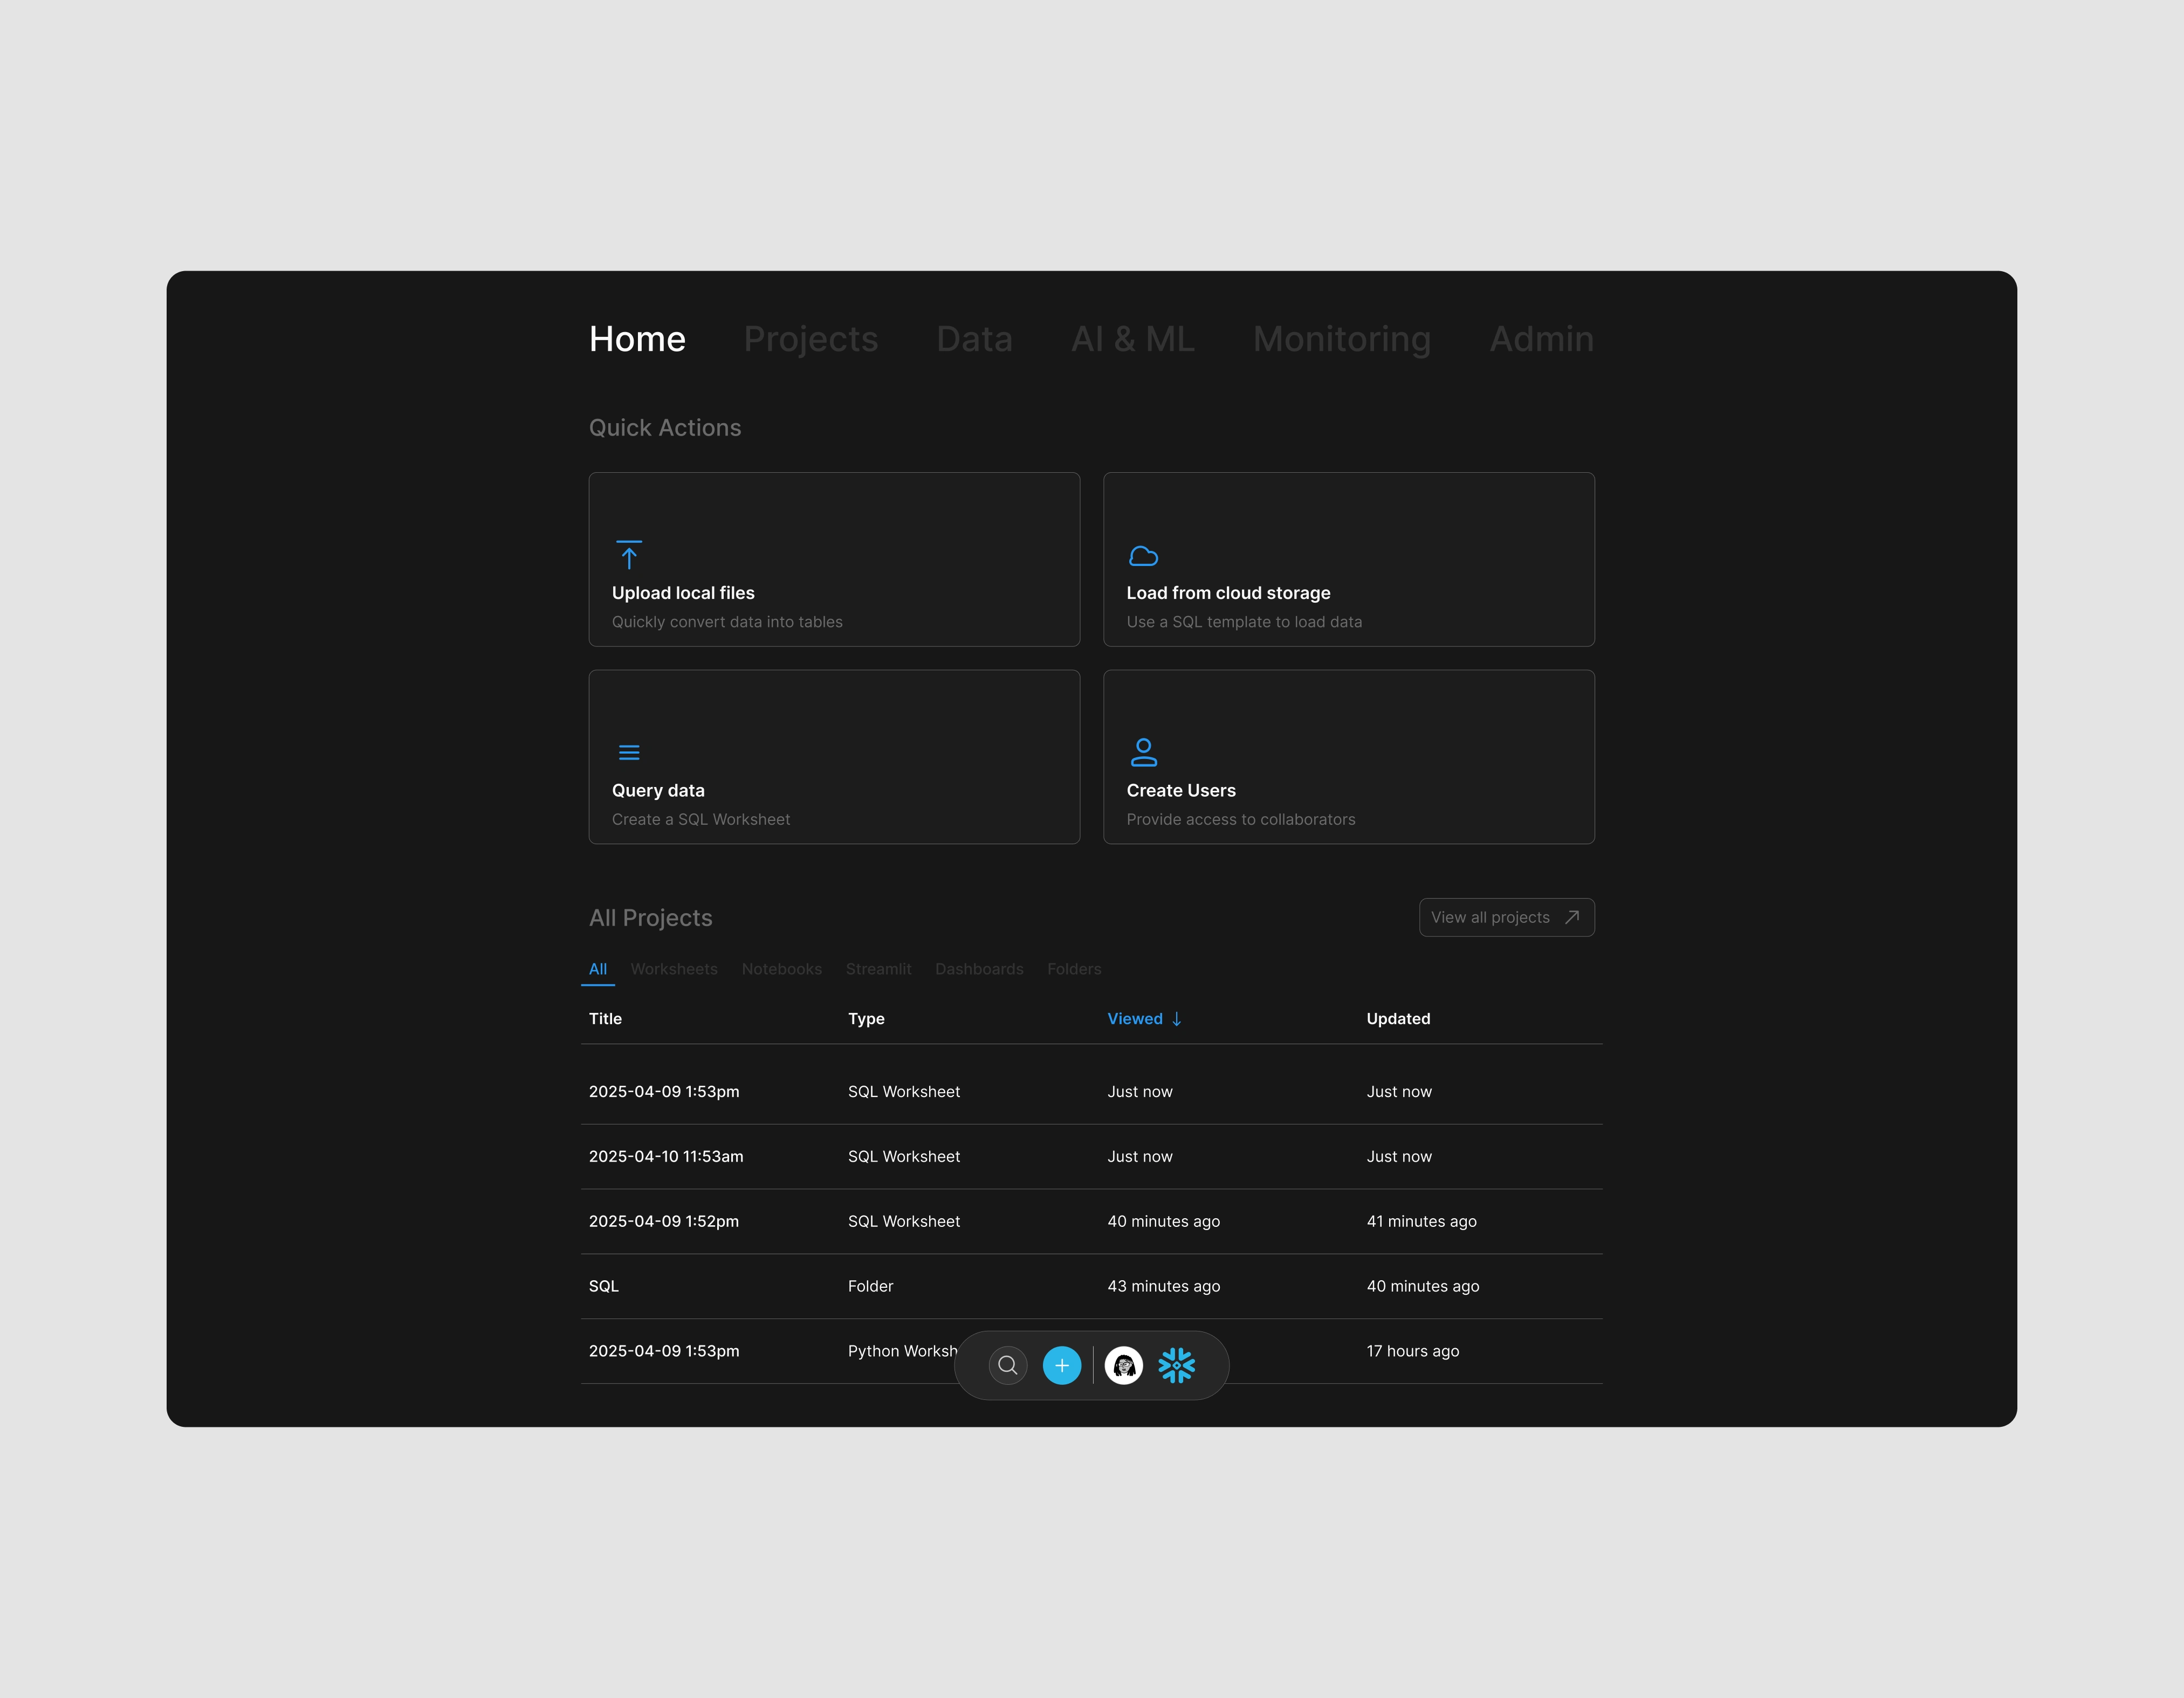This screenshot has width=2184, height=1698.
Task: Click the search icon in the bottom bar
Action: (1007, 1364)
